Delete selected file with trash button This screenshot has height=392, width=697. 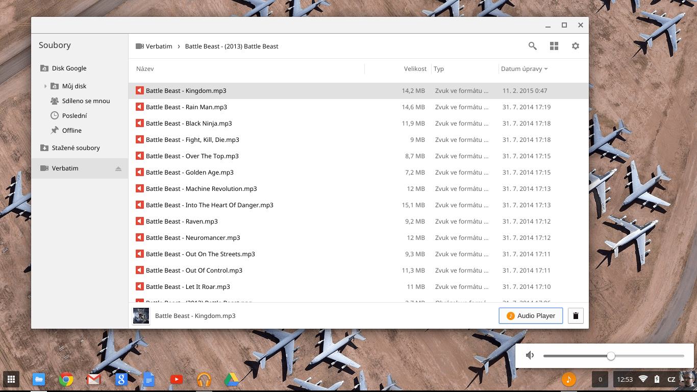576,316
